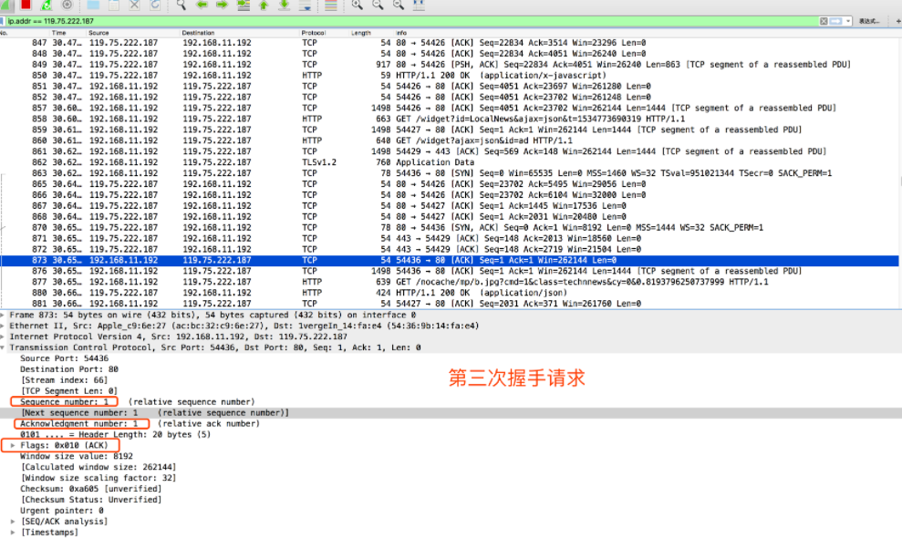
Task: Jump to the last packet
Action: click(285, 5)
